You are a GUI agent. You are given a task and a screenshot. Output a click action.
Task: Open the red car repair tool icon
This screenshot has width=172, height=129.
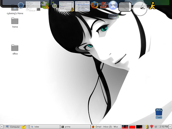point(103,5)
